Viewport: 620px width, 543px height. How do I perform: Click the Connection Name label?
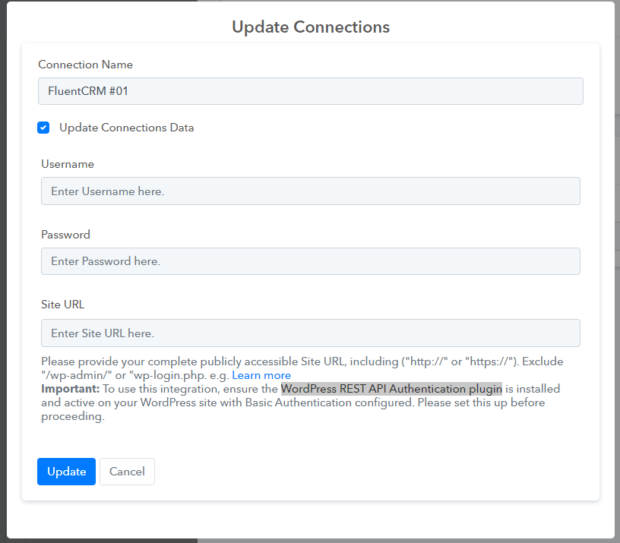pos(85,65)
